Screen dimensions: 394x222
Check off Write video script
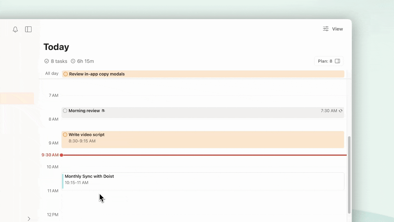pyautogui.click(x=65, y=135)
